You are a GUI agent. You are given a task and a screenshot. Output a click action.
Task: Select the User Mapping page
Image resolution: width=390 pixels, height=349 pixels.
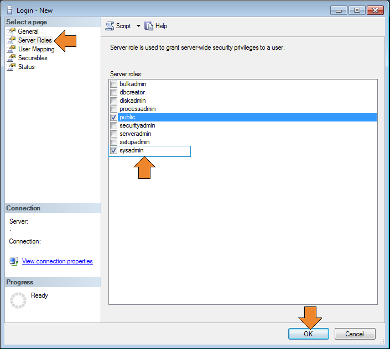[36, 49]
